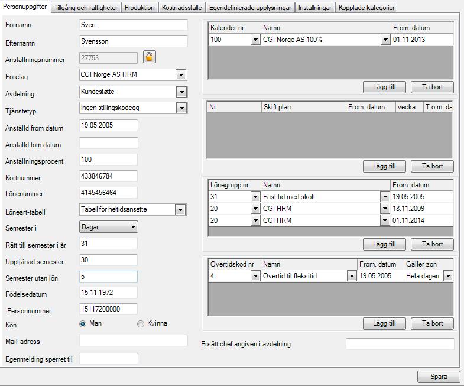The height and width of the screenshot is (386, 464).
Task: Click the Gäller zon column header
Action: click(429, 264)
